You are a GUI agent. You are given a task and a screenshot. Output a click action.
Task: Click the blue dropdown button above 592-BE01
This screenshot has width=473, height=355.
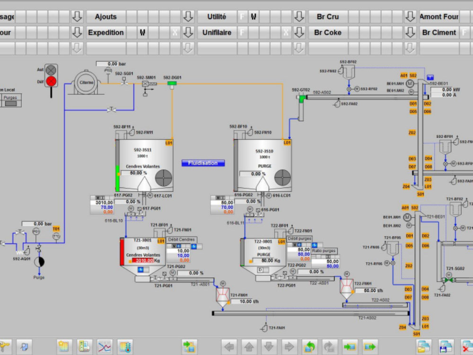point(430,78)
